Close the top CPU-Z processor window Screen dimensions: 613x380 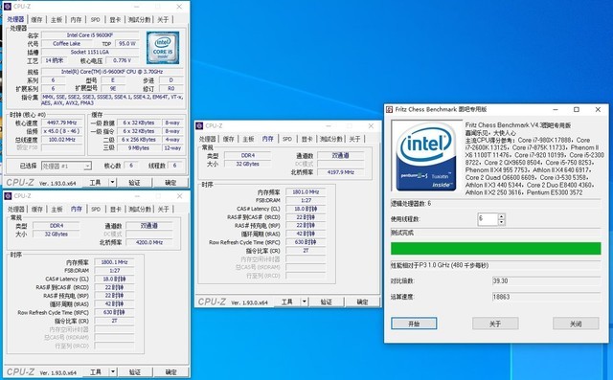[x=179, y=7]
